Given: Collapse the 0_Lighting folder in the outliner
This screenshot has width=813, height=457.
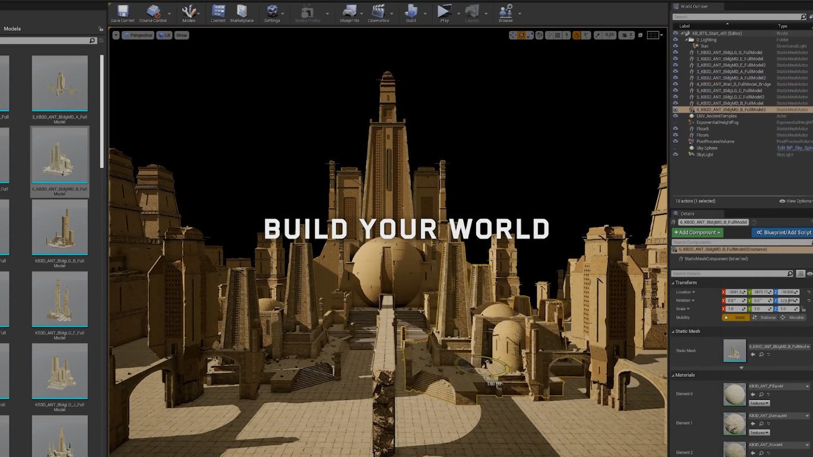Looking at the screenshot, I should point(685,40).
